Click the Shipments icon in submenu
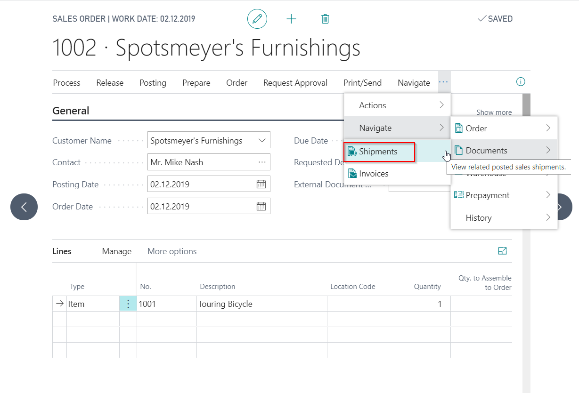The height and width of the screenshot is (393, 579). click(x=351, y=152)
